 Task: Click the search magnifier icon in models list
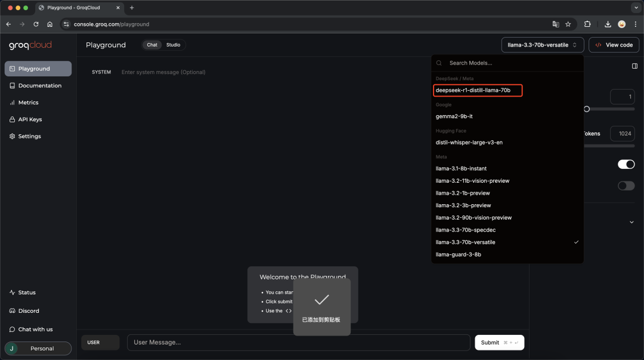coord(439,63)
